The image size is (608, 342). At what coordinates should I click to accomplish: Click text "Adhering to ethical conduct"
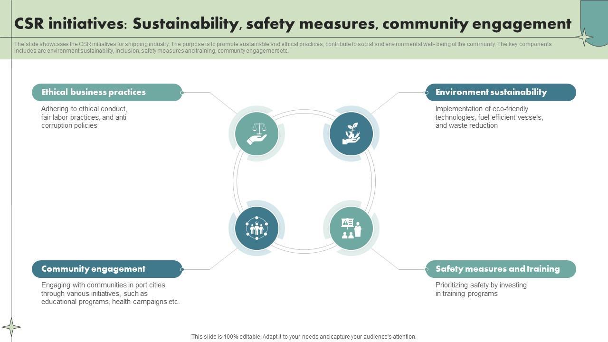point(84,109)
